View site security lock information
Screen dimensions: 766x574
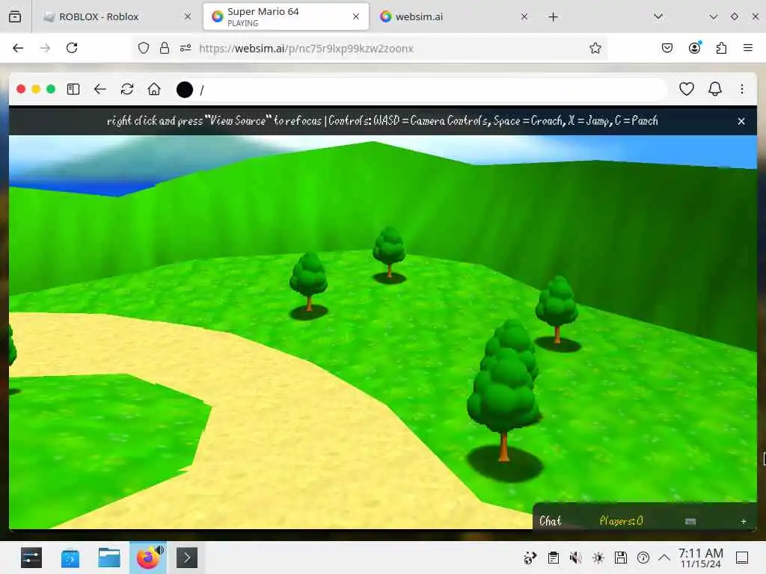165,48
